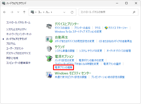This screenshot has width=141, height=104.
Task: Click システム サウンドの変更 link
Action: 91,51
